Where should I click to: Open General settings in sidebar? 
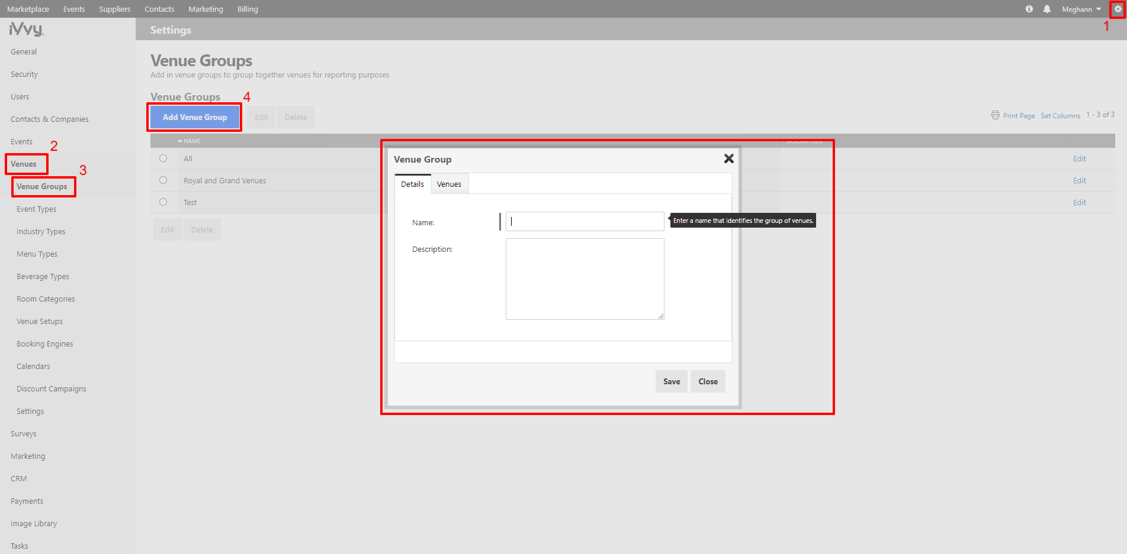tap(24, 51)
